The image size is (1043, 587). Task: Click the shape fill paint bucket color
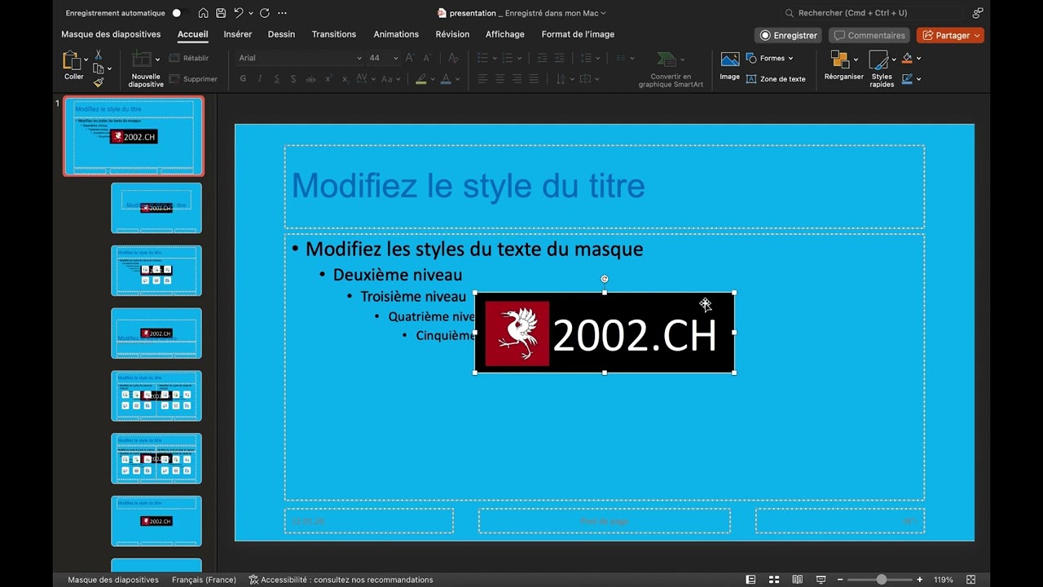[x=907, y=58]
